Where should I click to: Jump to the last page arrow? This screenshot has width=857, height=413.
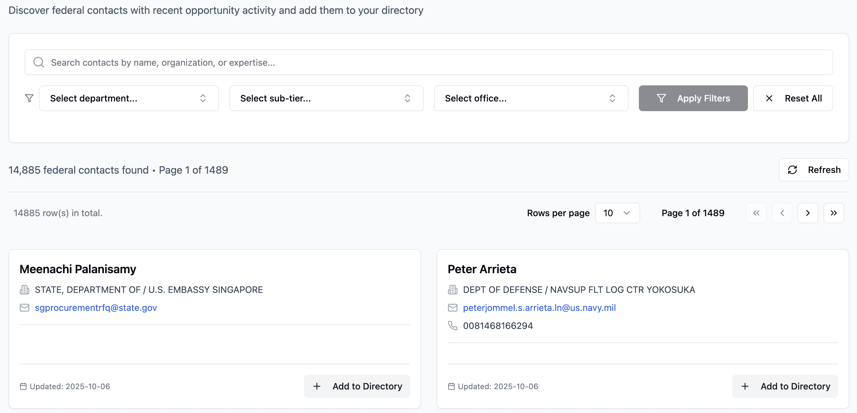tap(833, 213)
